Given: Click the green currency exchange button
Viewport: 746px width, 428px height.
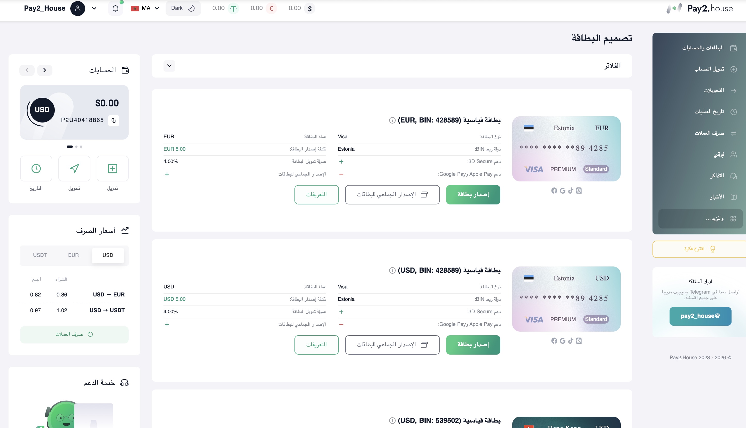Looking at the screenshot, I should click(x=74, y=334).
